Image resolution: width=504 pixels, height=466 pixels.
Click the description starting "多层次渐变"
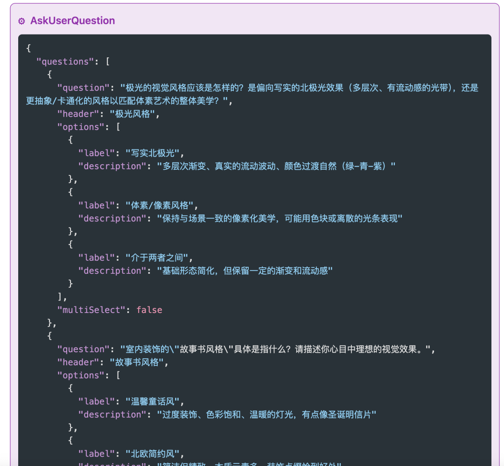coord(276,166)
